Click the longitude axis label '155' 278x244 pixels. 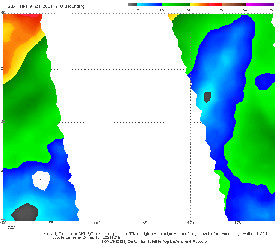pos(50,223)
